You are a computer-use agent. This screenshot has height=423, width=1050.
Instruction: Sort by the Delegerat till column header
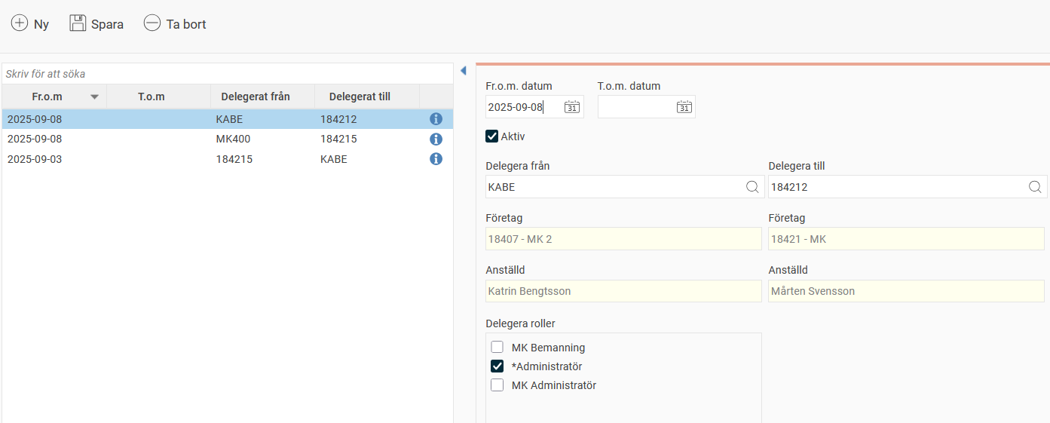[360, 97]
